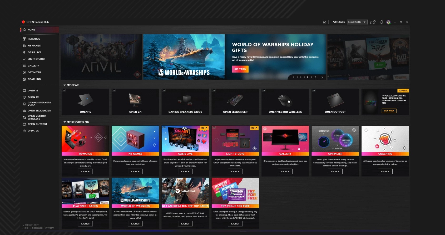
Task: Advance carousel with right arrow
Action: point(322,77)
